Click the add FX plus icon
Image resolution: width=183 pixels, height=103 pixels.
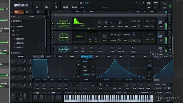(x=12, y=17)
